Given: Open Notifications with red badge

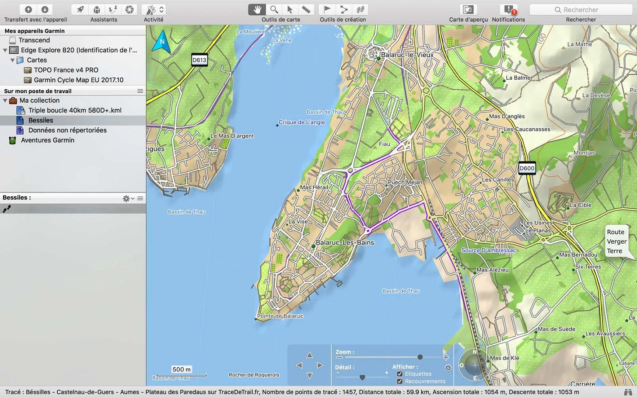Looking at the screenshot, I should point(508,9).
